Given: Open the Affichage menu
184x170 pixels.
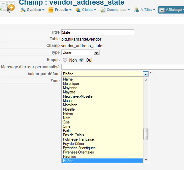Looking at the screenshot, I should [x=171, y=10].
